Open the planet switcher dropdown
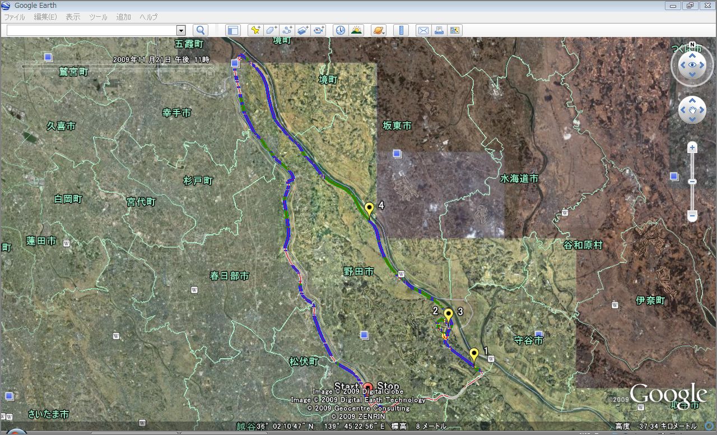 (x=379, y=30)
